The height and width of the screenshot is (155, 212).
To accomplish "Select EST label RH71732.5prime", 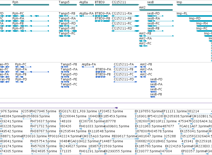I will (x=43, y=126).
